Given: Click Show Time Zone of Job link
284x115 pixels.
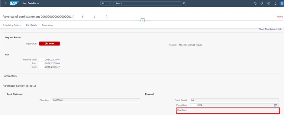Looking at the screenshot, I should tap(270, 29).
